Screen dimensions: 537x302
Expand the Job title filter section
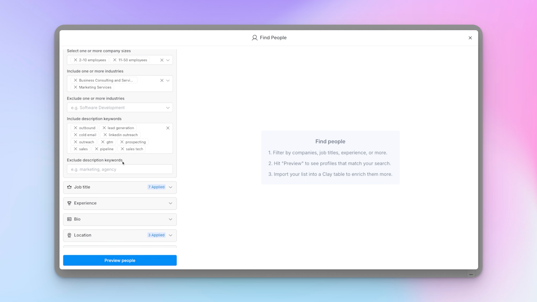coord(120,187)
